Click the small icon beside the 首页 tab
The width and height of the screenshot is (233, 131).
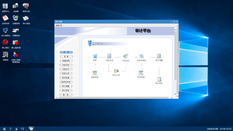pos(61,25)
